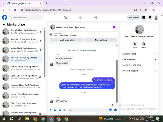Record a voice clip with microphone icon
163x122 pixels.
(51, 110)
